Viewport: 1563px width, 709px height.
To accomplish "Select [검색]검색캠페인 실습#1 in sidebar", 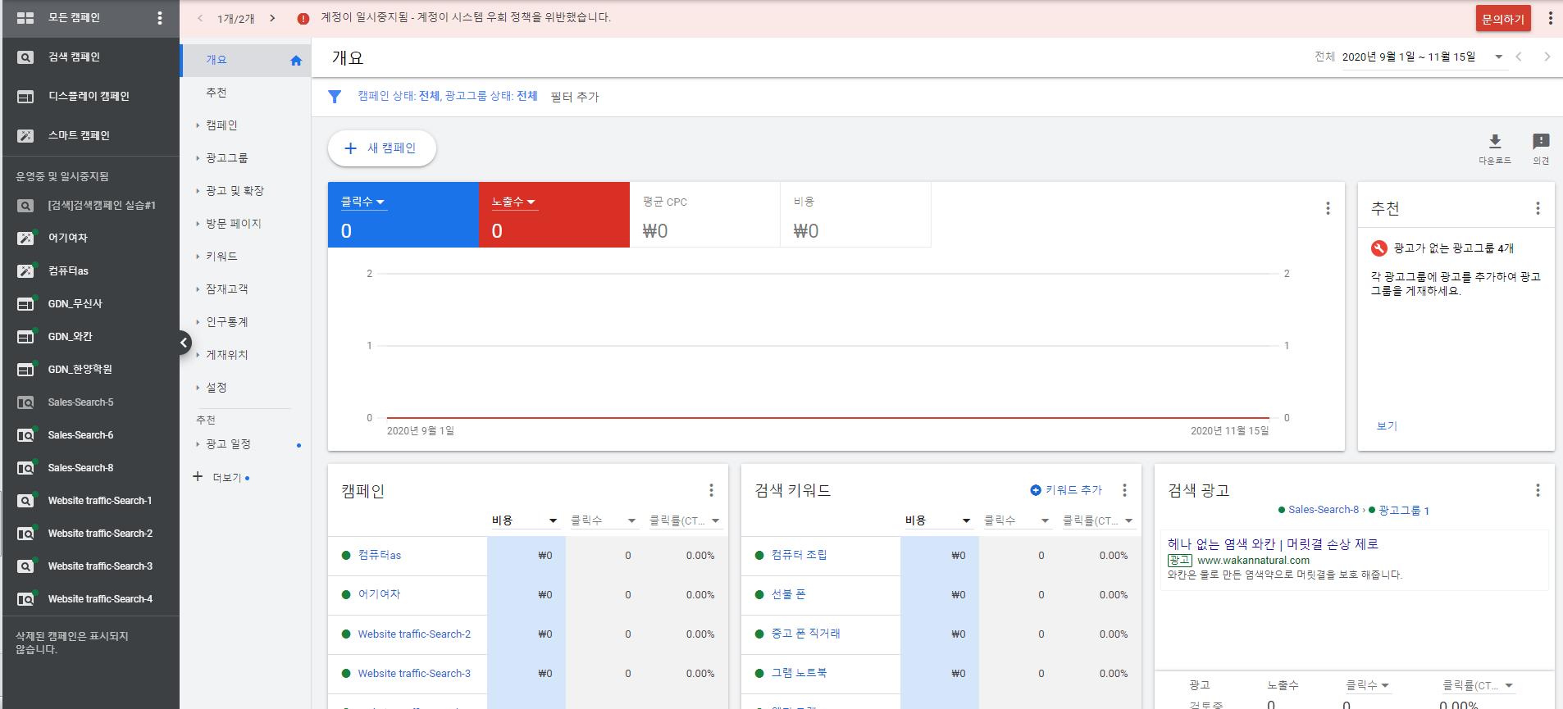I will pos(102,206).
